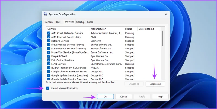Uncheck Brave Vpn Service checkbox
Image resolution: width=217 pixels, height=109 pixels.
(49, 52)
